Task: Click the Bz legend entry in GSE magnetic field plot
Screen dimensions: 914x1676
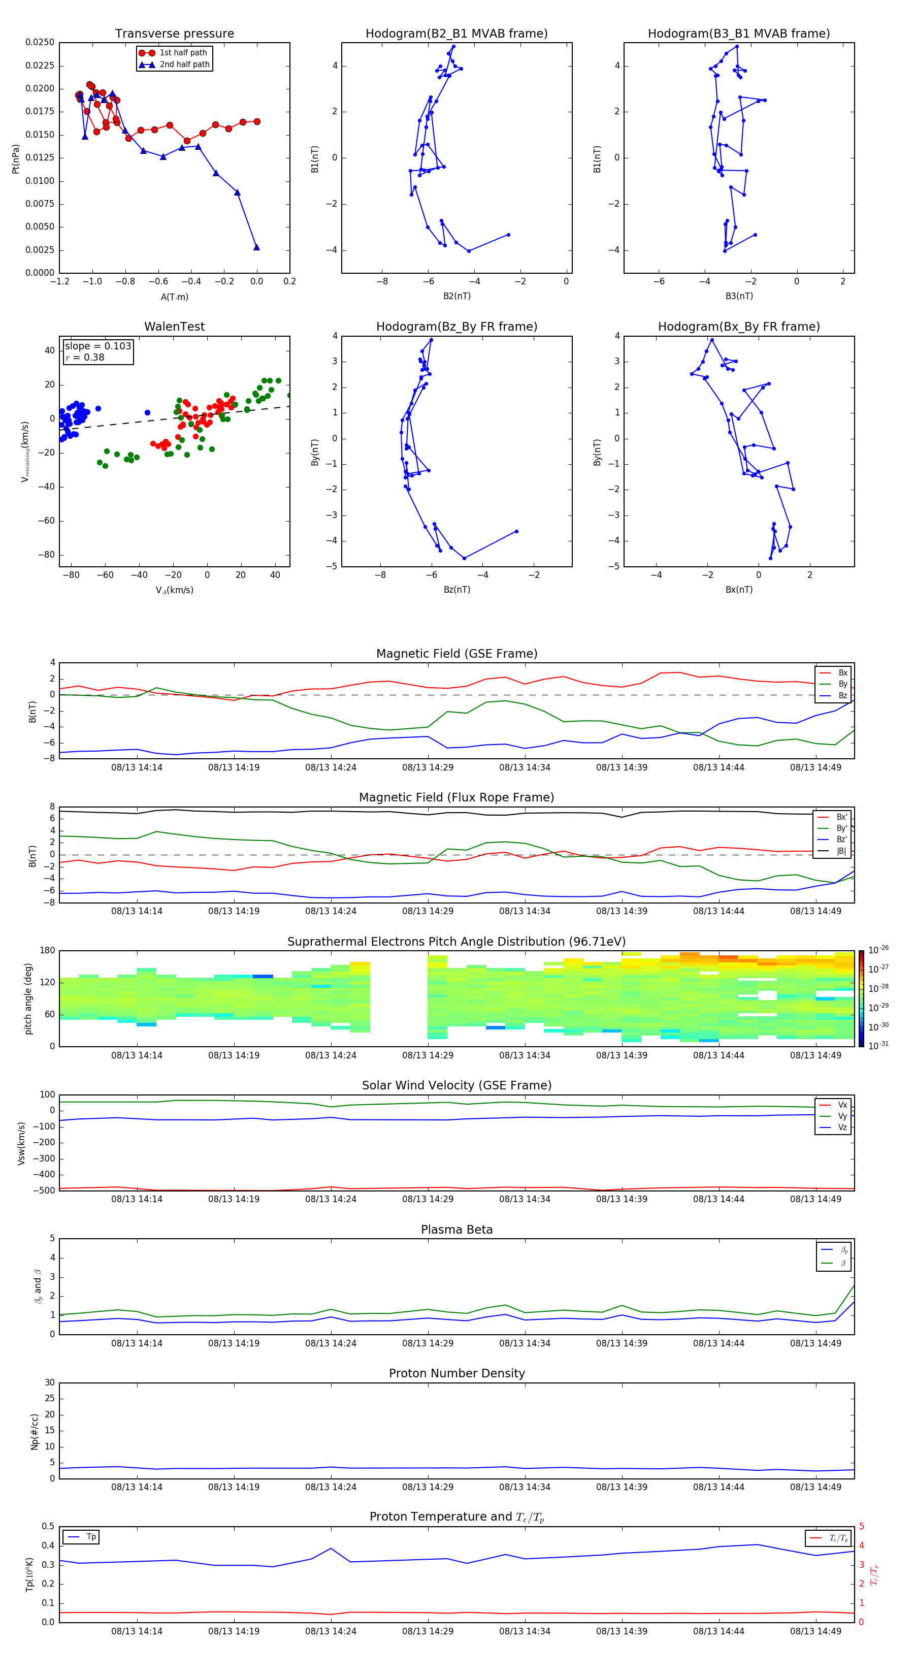Action: coord(833,696)
